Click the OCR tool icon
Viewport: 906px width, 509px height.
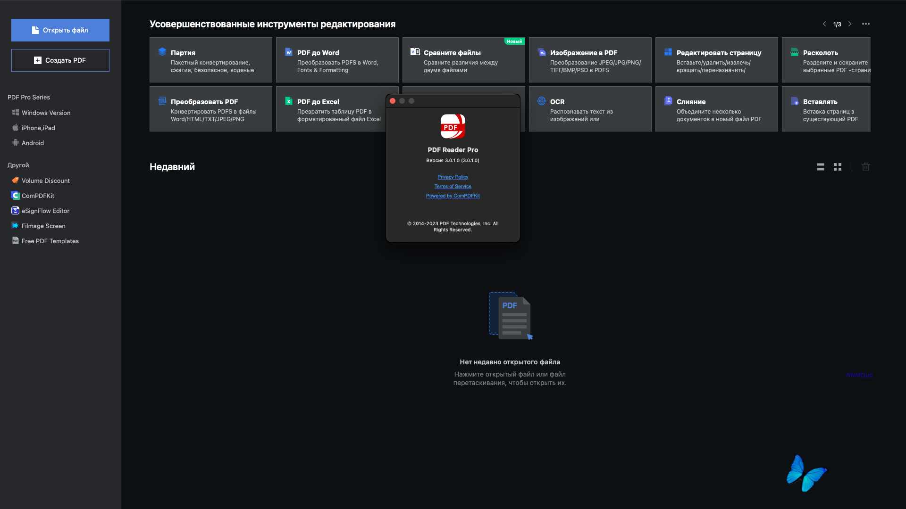pyautogui.click(x=542, y=101)
